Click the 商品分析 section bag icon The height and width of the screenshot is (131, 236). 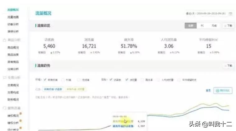[5, 40]
